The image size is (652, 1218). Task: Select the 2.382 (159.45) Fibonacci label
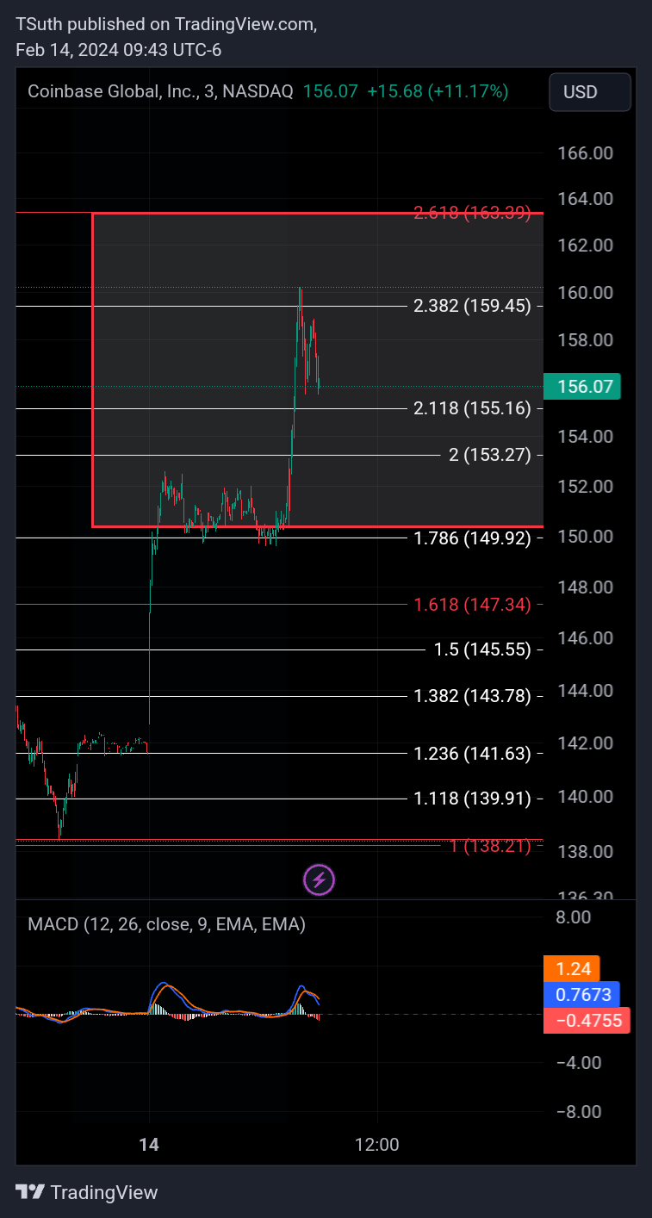click(x=472, y=306)
